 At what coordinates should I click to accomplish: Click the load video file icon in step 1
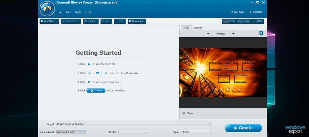89,64
